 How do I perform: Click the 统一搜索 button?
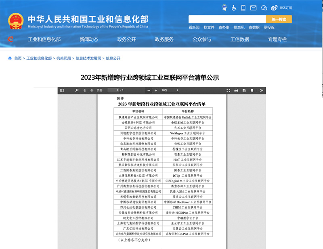click(279, 19)
